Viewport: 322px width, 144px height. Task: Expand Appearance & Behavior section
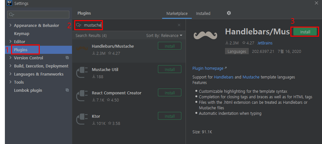tap(10, 25)
